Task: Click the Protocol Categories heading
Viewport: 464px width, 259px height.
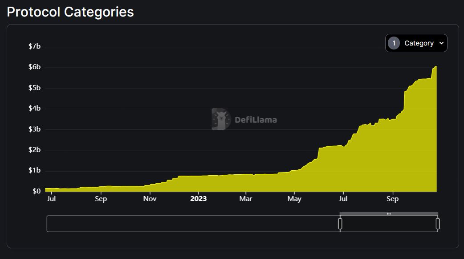Action: (x=70, y=12)
